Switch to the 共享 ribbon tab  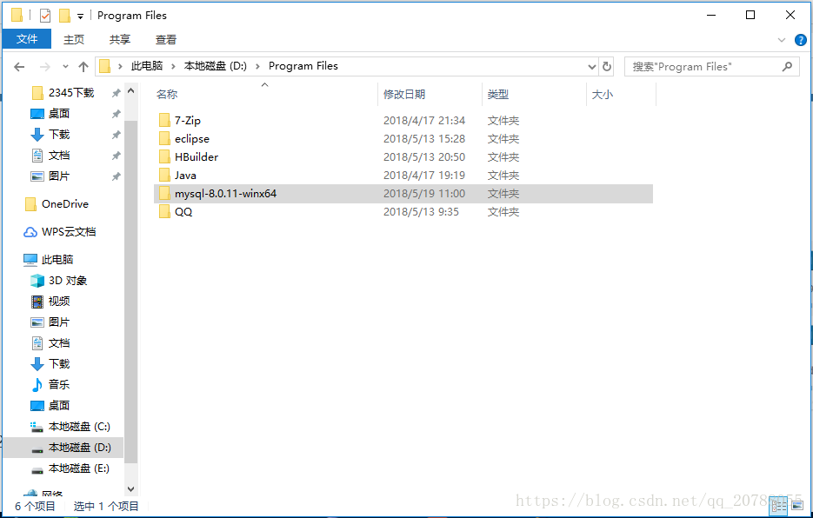[x=120, y=39]
